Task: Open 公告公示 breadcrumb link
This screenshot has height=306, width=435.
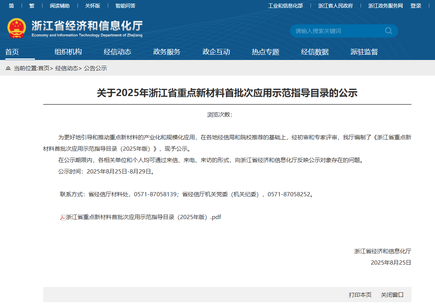Action: [x=95, y=68]
